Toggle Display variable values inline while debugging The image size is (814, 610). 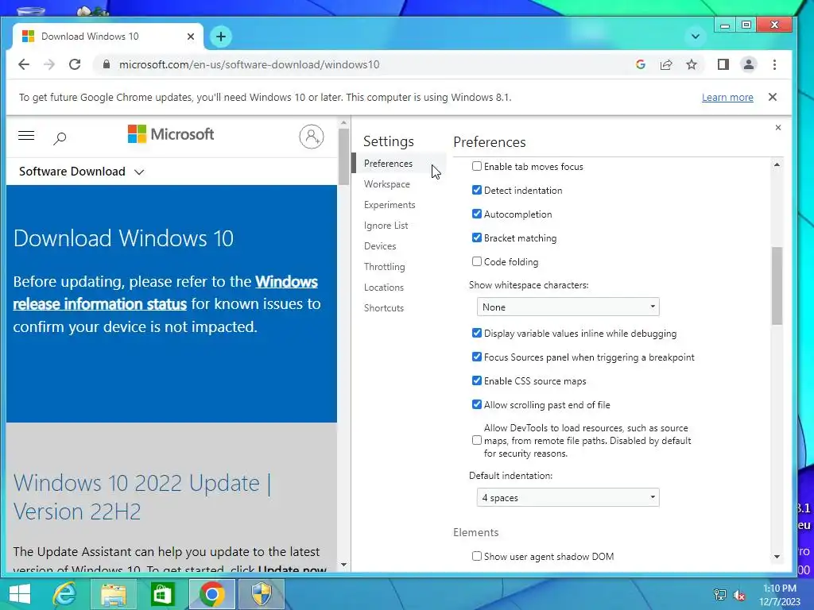[x=477, y=333]
